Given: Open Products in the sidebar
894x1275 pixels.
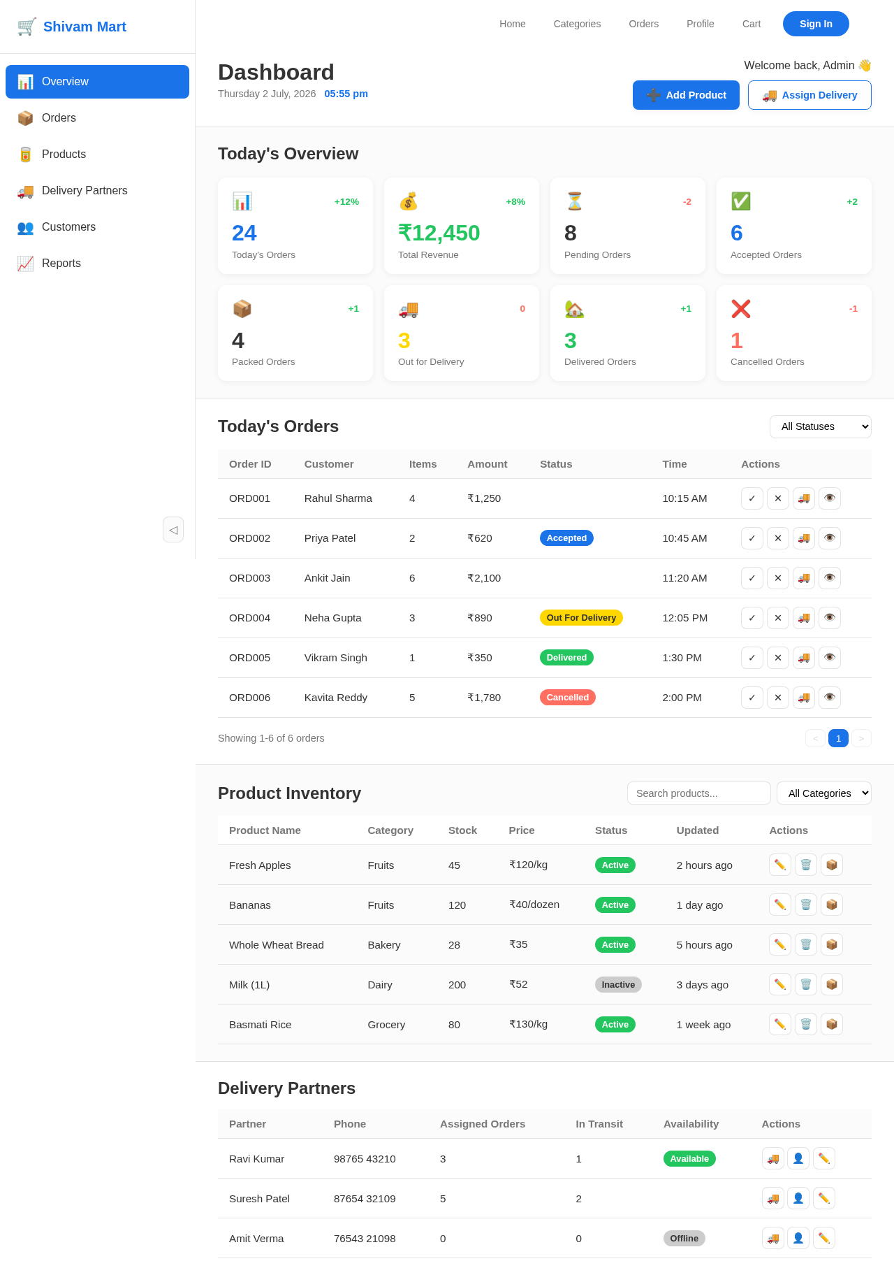Looking at the screenshot, I should 97,154.
